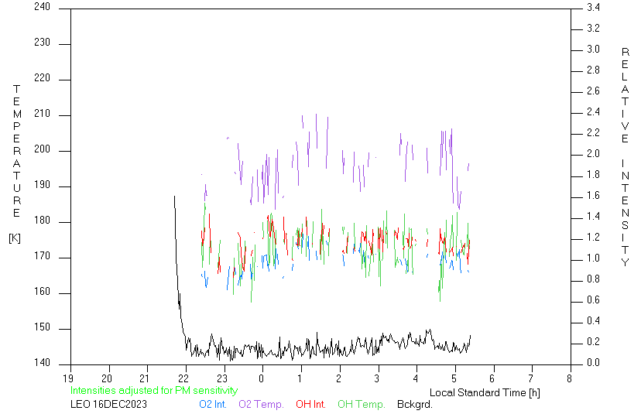This screenshot has height=414, width=641.
Task: Click time axis label 6
Action: [x=492, y=378]
